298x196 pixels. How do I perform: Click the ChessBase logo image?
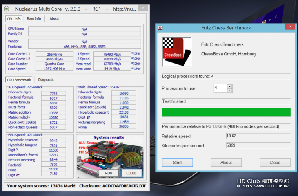pos(176,52)
